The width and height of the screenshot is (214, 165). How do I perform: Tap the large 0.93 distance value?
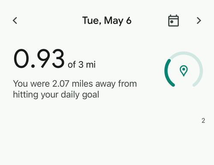coord(39,58)
